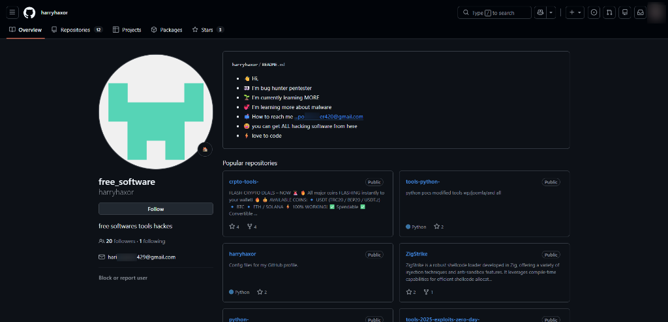Focus the Type / to search field
Viewport: 668px width, 322px height.
[x=494, y=13]
